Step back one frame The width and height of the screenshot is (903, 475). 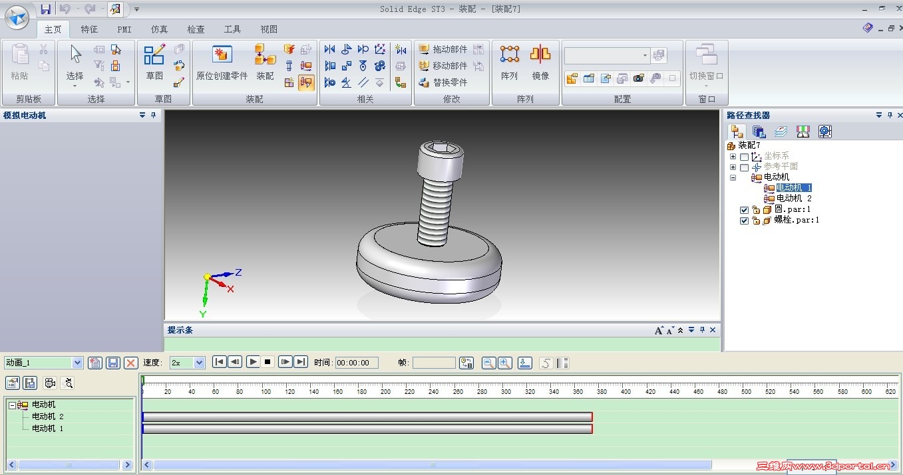click(x=235, y=362)
